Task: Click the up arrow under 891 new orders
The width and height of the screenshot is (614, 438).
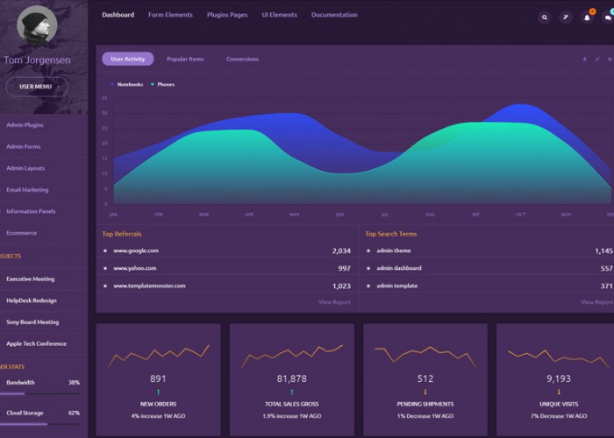Action: coord(158,392)
